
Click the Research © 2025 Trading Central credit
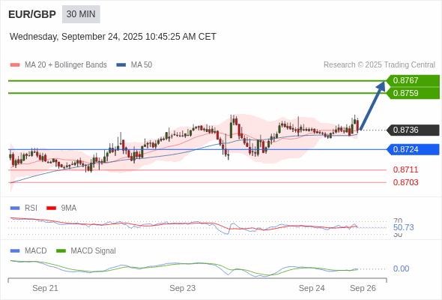click(379, 65)
